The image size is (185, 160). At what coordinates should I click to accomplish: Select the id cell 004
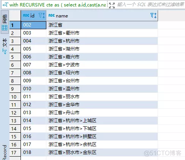point(33,41)
